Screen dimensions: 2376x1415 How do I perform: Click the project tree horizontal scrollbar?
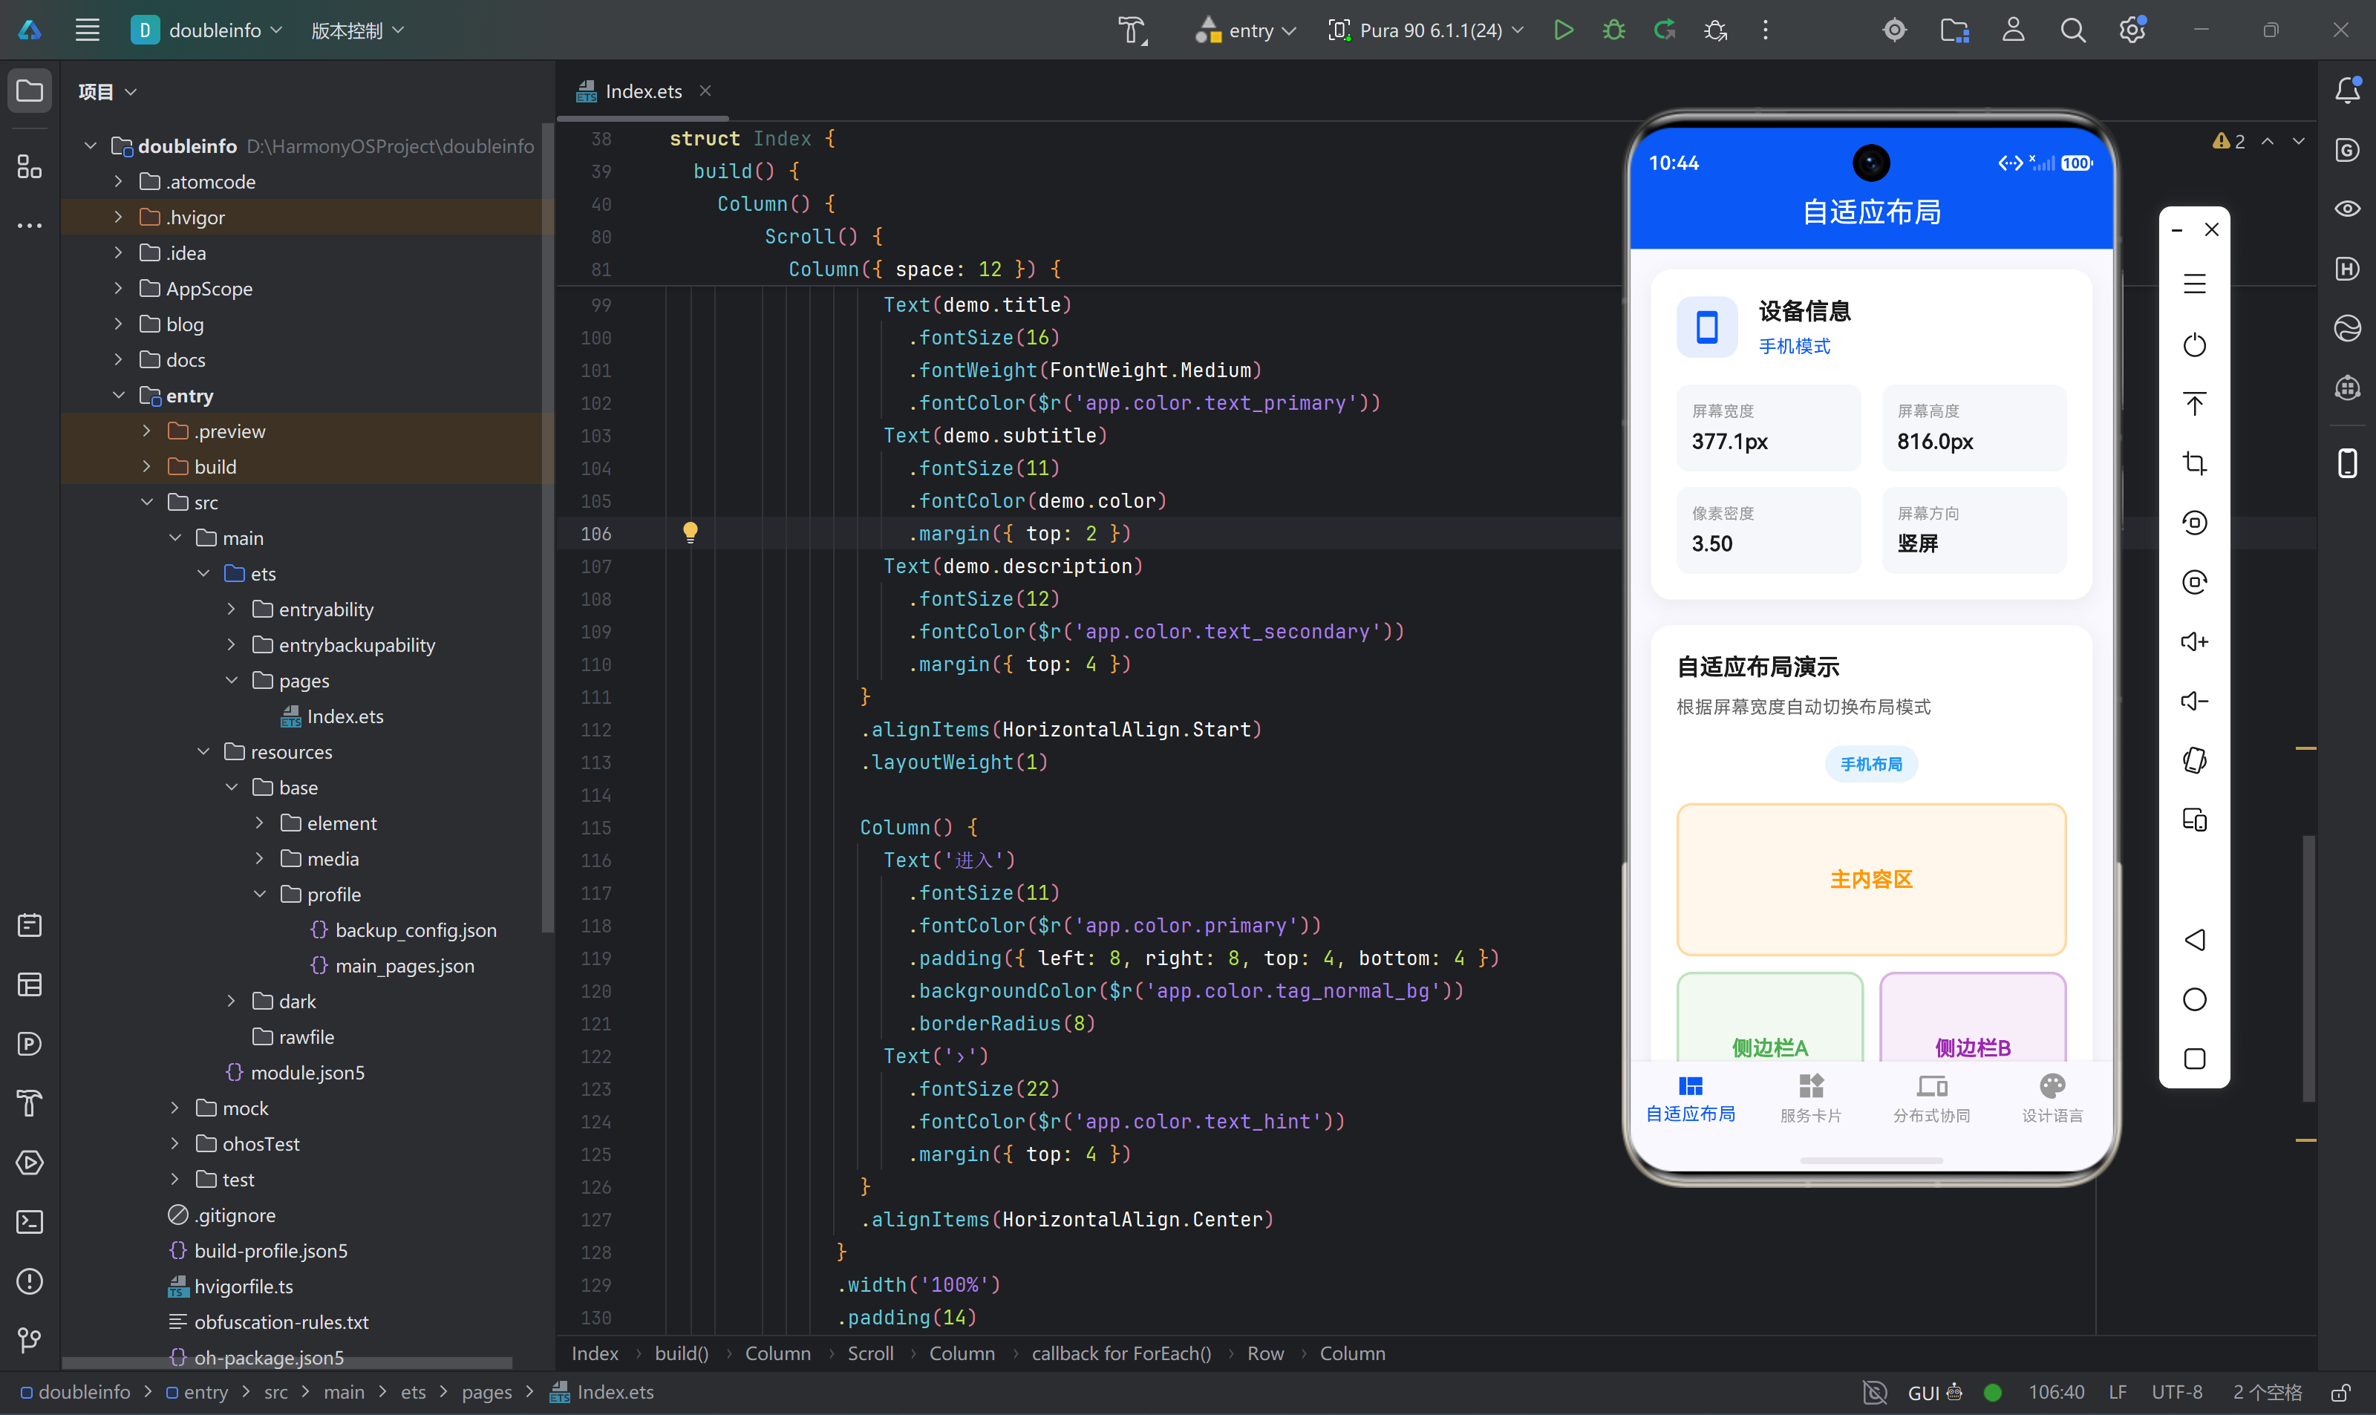click(287, 1364)
